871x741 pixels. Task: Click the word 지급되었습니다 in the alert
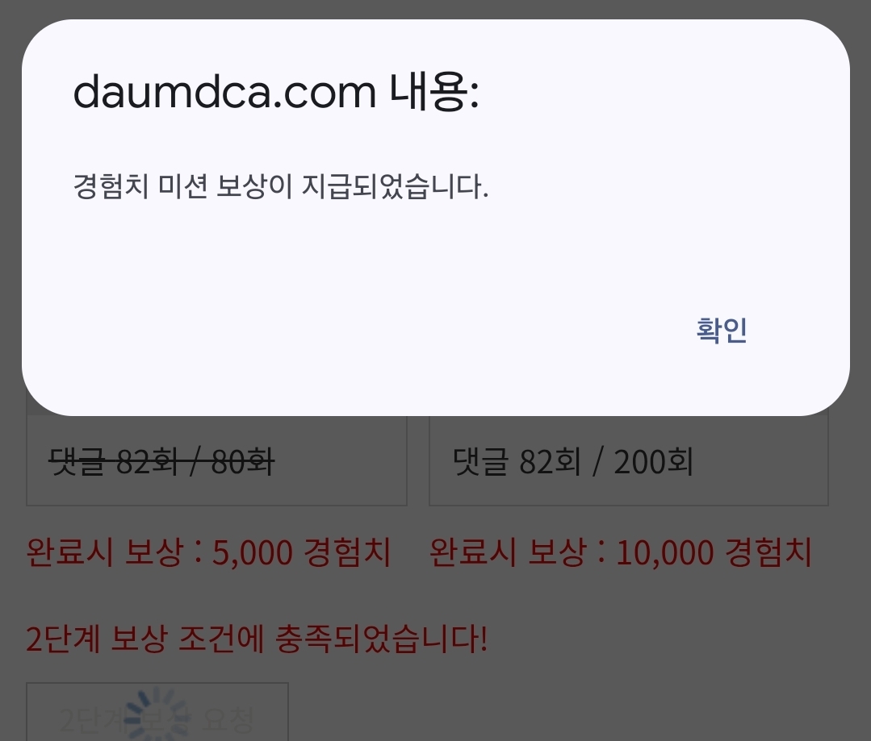coord(395,186)
